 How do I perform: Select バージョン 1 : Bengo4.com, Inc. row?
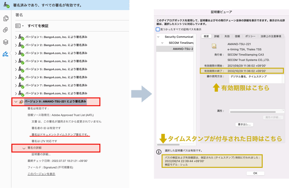coord(56,37)
